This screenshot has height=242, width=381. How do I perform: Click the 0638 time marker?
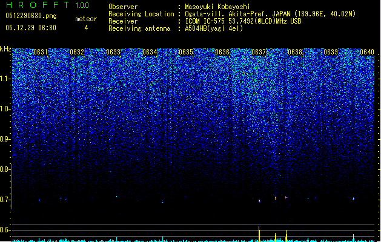point(295,52)
